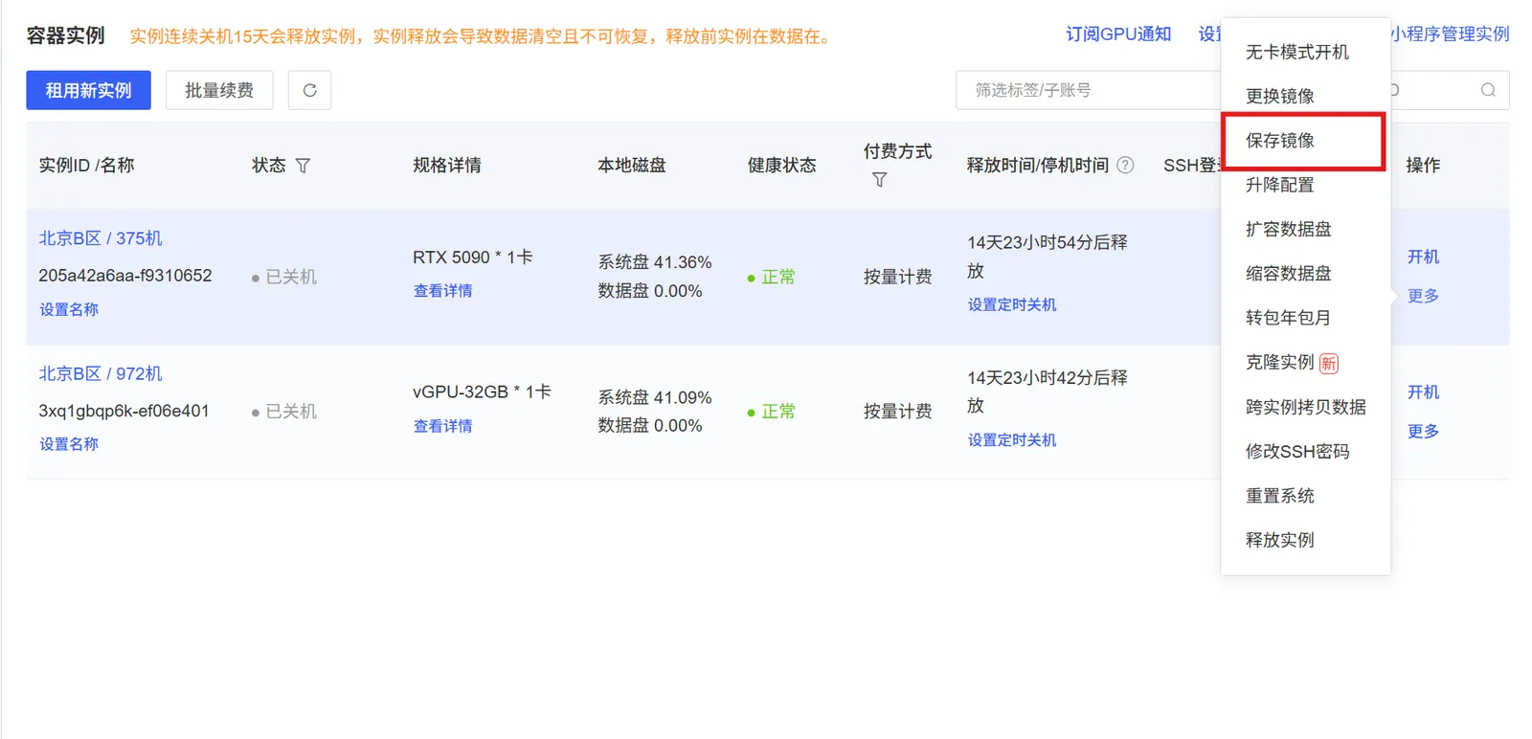Viewport: 1532px width, 739px height.
Task: Open the status column filter icon
Action: coord(303,166)
